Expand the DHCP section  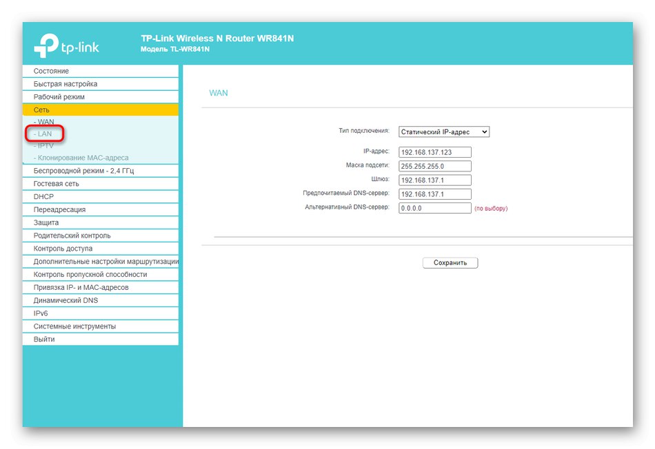coord(100,196)
